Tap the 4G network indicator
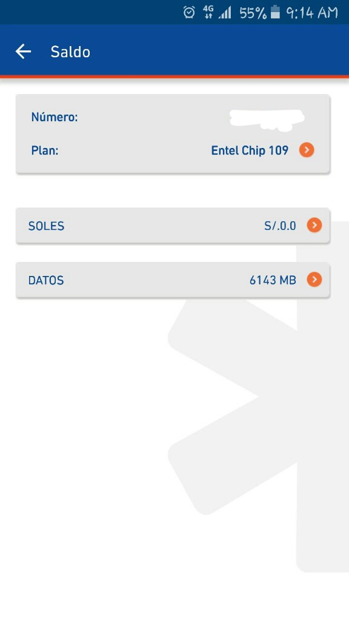The height and width of the screenshot is (621, 349). [208, 12]
